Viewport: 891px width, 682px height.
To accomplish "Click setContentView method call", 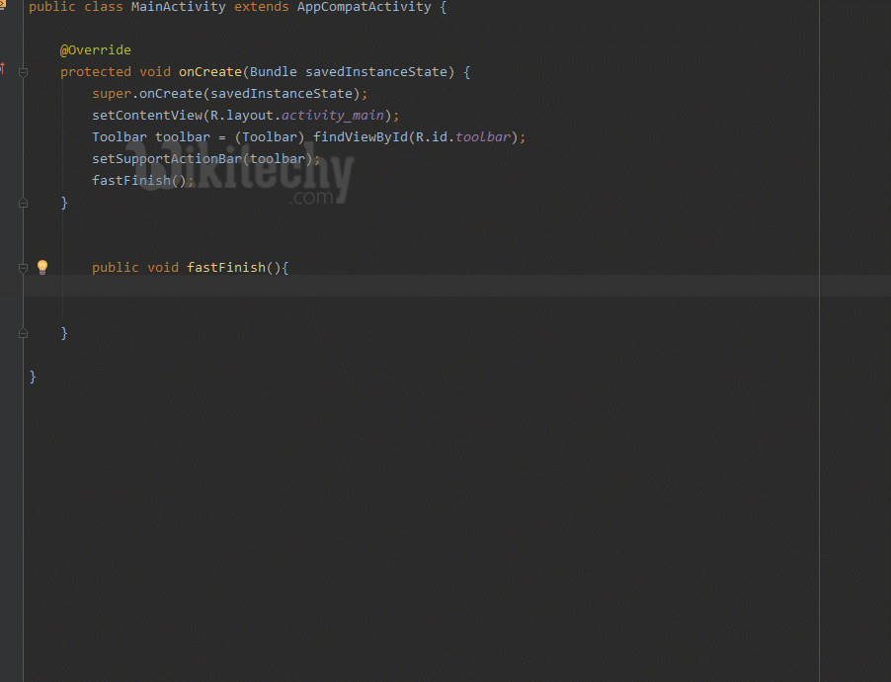I will point(147,116).
